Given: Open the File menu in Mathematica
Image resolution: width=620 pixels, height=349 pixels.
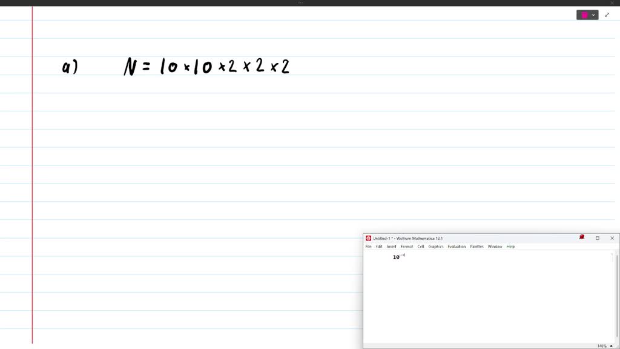Looking at the screenshot, I should pos(368,247).
